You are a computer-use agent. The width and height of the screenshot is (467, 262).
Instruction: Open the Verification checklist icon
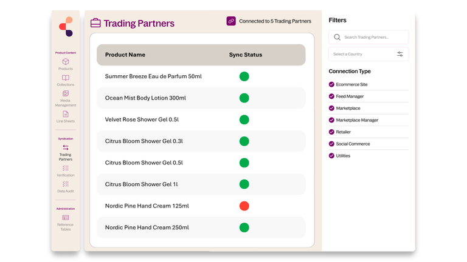66,168
